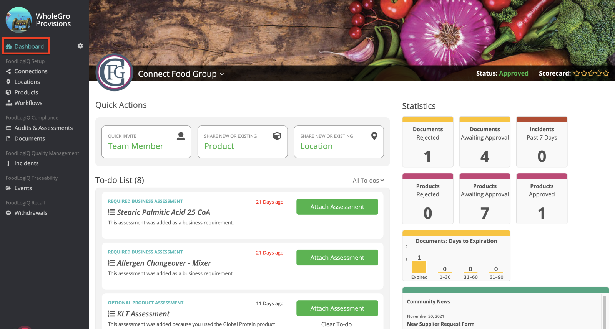
Task: Click the Workflows hierarchy icon
Action: coord(9,103)
